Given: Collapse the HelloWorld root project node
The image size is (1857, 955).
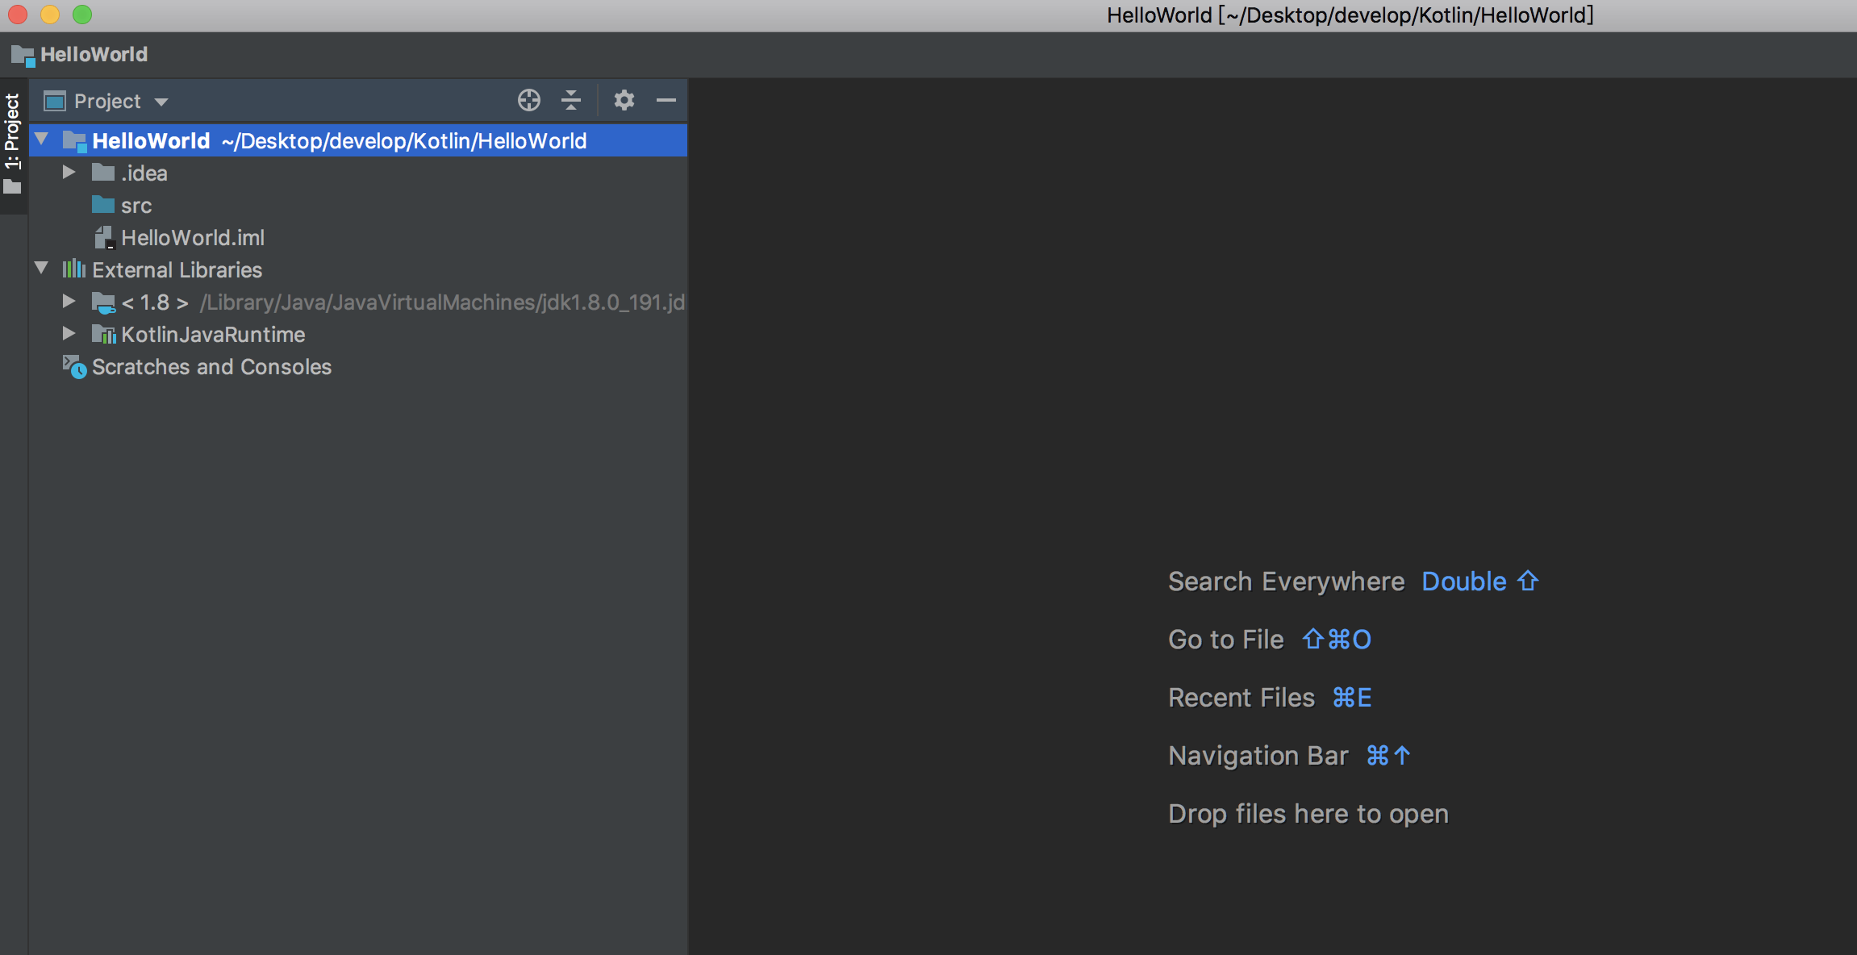Looking at the screenshot, I should point(42,140).
